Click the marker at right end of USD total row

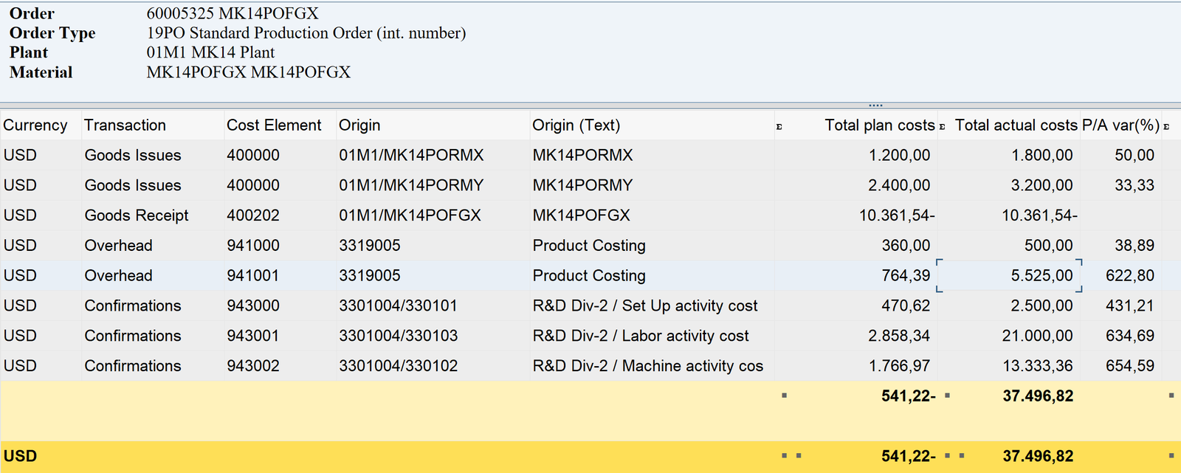(x=1171, y=456)
